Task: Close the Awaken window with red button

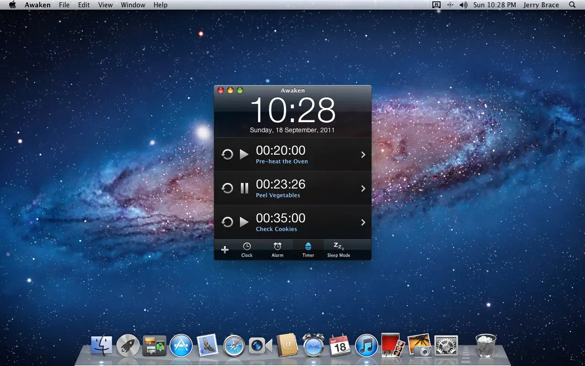Action: tap(221, 91)
